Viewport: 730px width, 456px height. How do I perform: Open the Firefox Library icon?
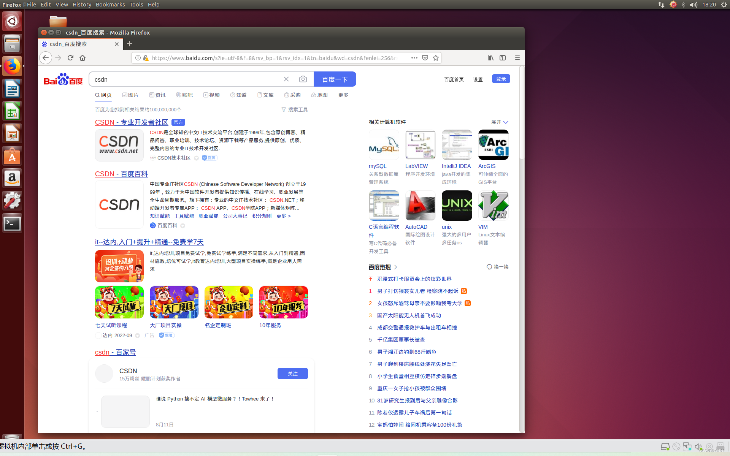(x=490, y=58)
